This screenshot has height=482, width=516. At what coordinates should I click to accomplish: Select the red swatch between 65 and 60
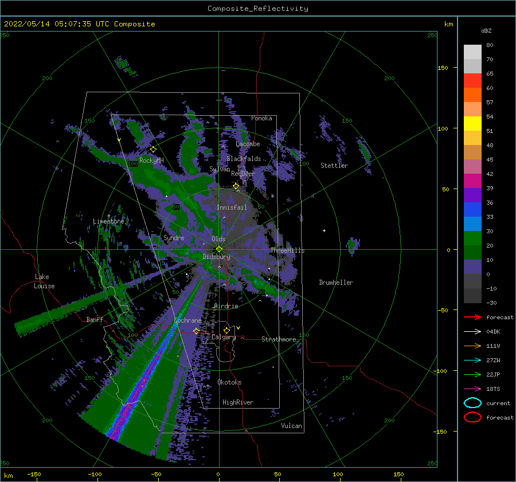coord(472,81)
